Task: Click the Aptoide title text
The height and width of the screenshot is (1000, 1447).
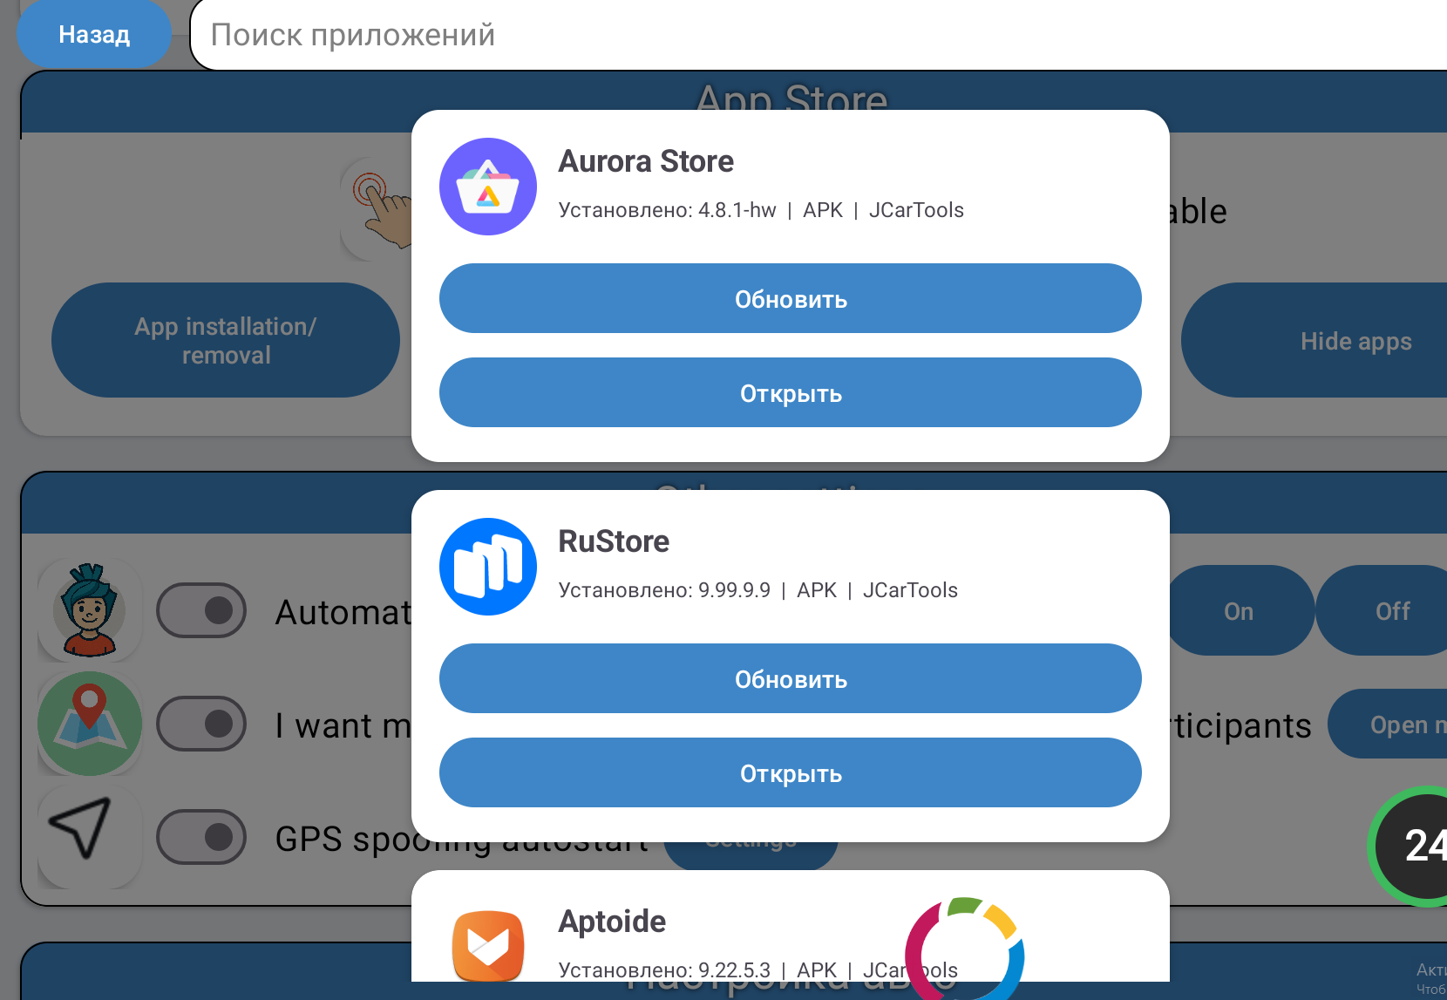Action: [612, 922]
